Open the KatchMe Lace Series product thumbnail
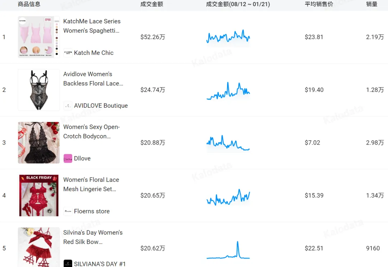 coord(38,37)
